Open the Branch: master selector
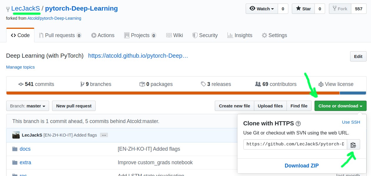 point(28,106)
